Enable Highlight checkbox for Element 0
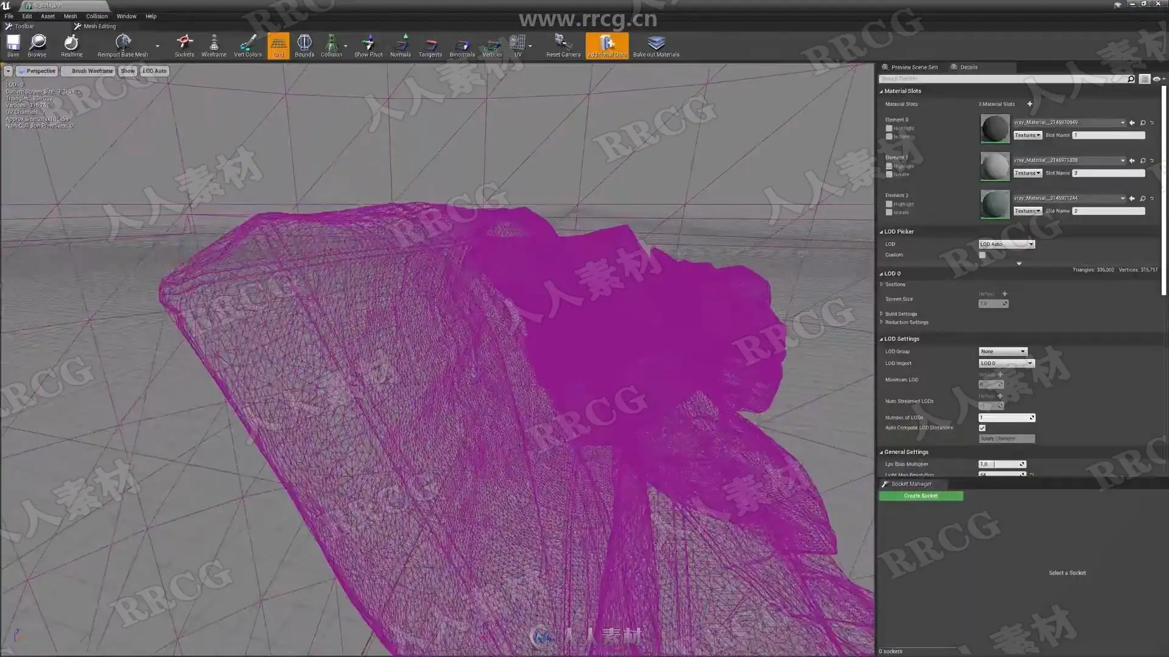Screen dimensions: 1169x657 (x=889, y=128)
